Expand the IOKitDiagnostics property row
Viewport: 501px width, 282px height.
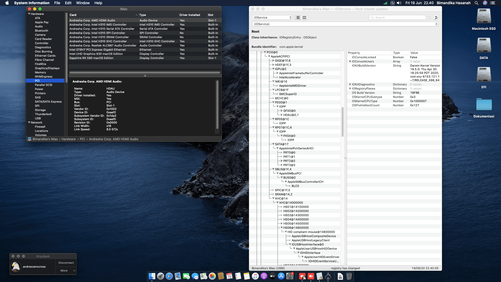[x=350, y=84]
